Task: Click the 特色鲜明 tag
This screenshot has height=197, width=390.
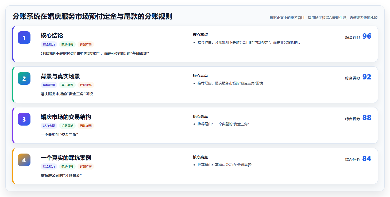Action: (49, 85)
